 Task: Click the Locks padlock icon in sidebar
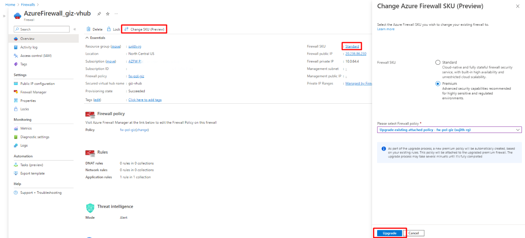pos(16,109)
